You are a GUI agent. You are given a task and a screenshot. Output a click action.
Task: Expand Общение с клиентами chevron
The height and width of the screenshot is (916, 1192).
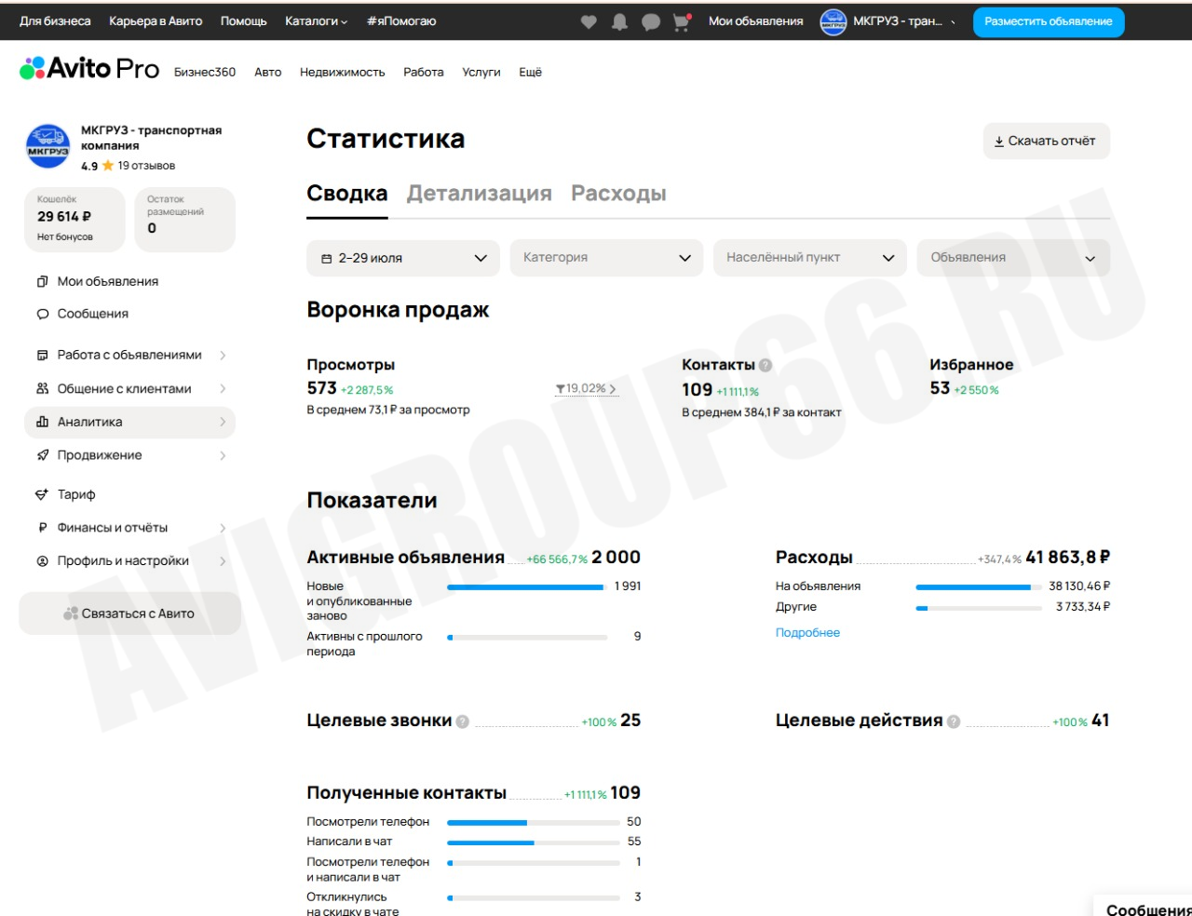pos(223,388)
